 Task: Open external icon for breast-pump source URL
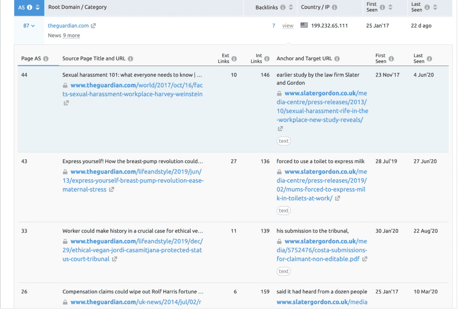click(x=111, y=190)
